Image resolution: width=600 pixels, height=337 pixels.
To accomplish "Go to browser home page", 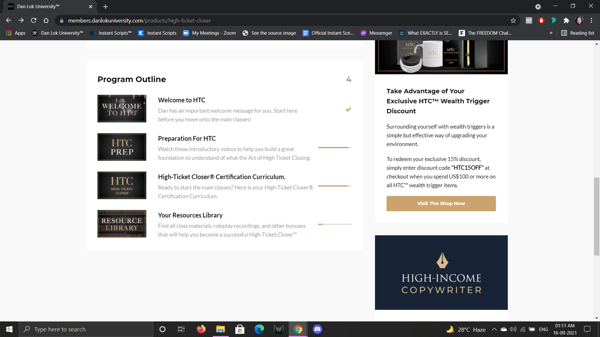I will click(46, 20).
